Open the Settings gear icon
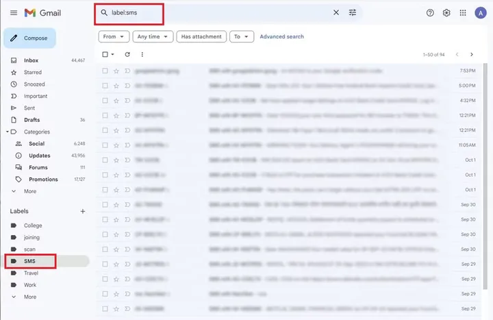Image resolution: width=493 pixels, height=320 pixels. pos(446,13)
